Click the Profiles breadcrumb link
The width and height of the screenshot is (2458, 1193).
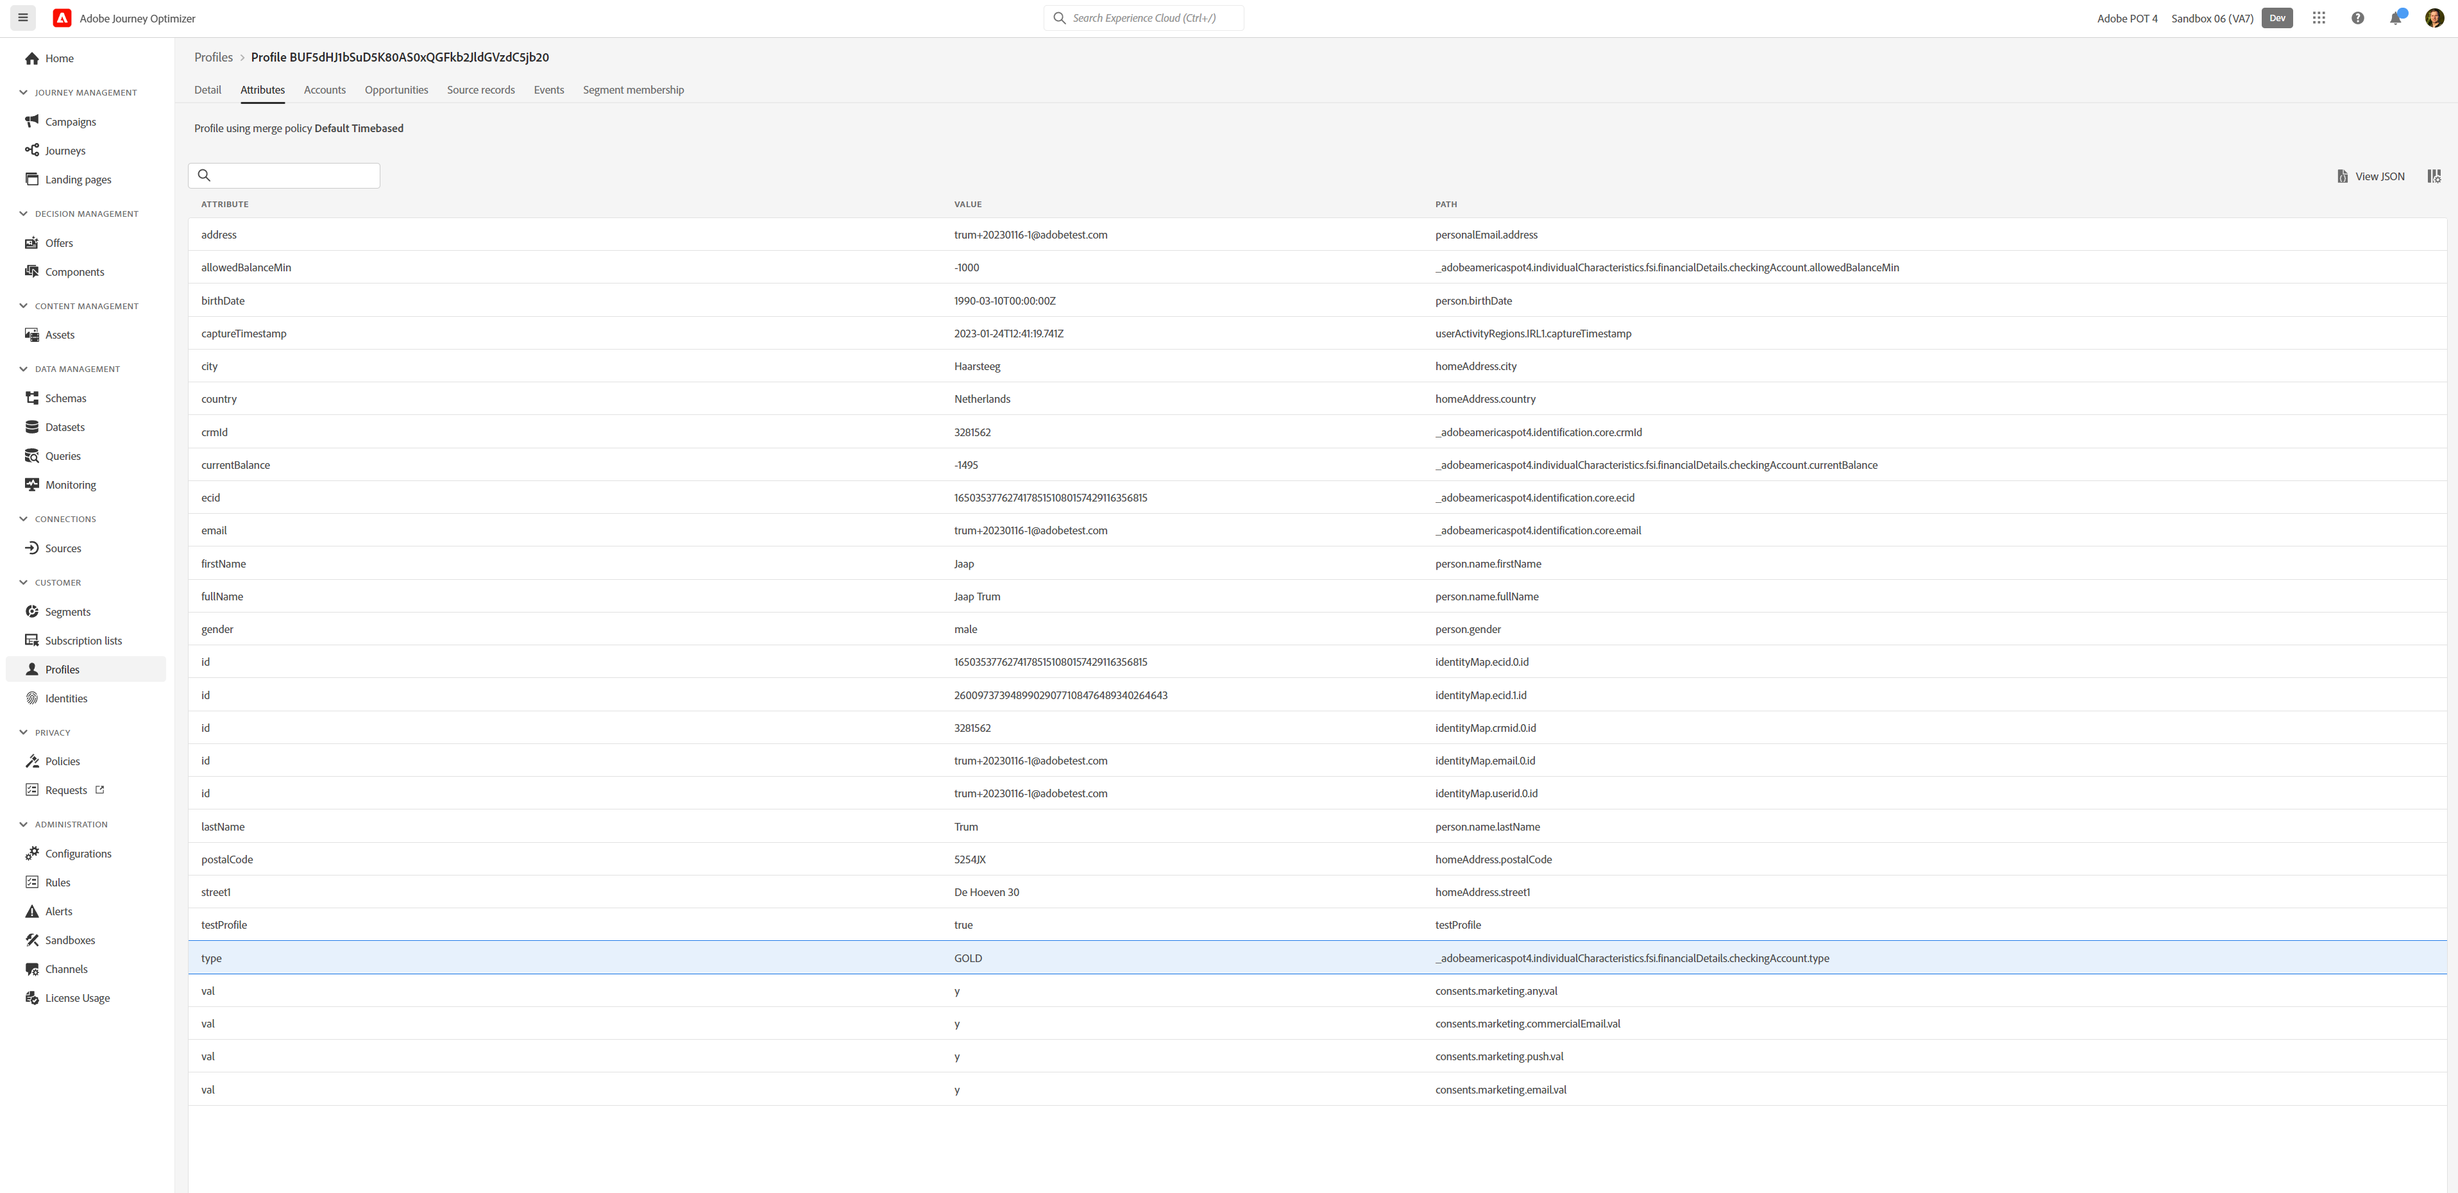click(214, 57)
